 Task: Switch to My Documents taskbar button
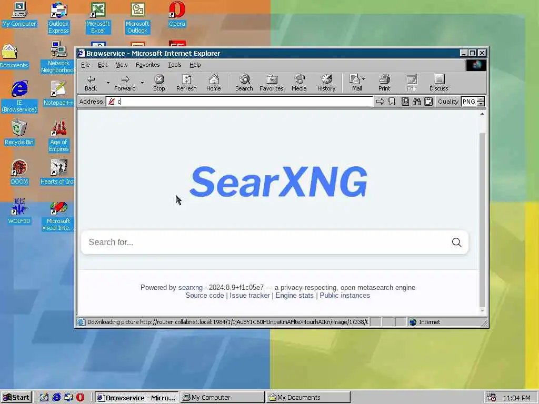pos(308,398)
